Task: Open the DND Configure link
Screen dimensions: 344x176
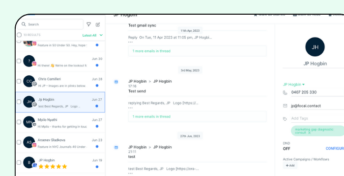Action: click(335, 149)
